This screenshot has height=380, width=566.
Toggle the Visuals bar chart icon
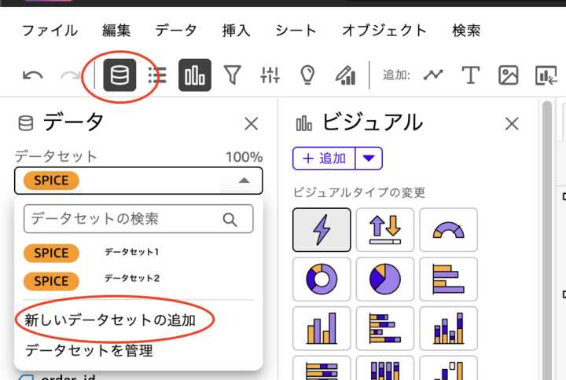pos(194,75)
